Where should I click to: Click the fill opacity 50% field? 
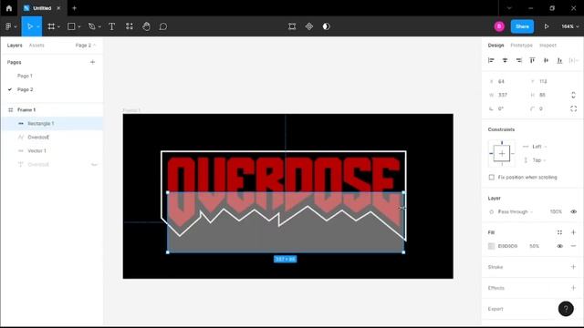pos(535,246)
